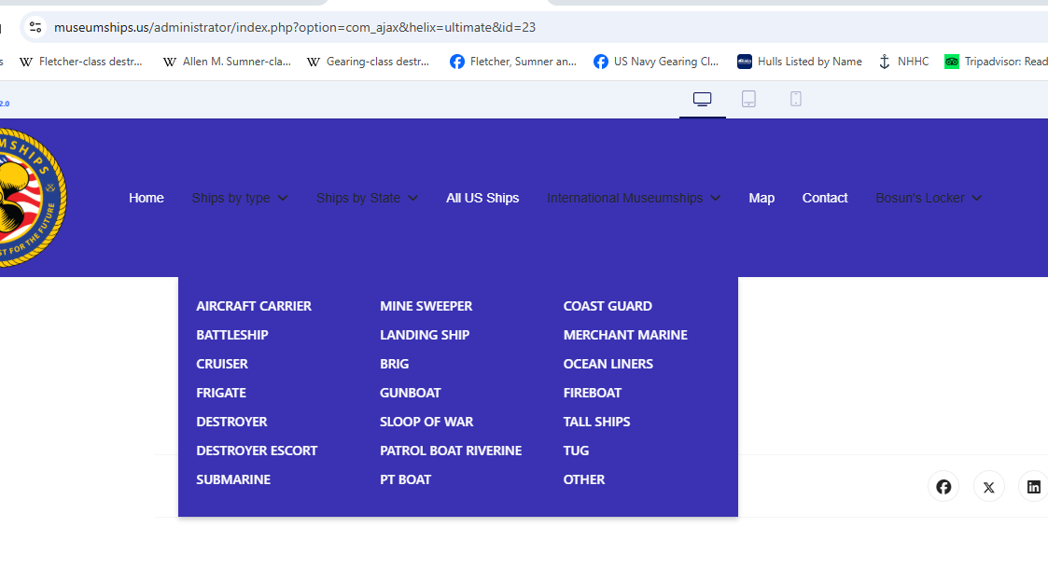The height and width of the screenshot is (569, 1048).
Task: Open the X (Twitter) social icon
Action: (988, 487)
